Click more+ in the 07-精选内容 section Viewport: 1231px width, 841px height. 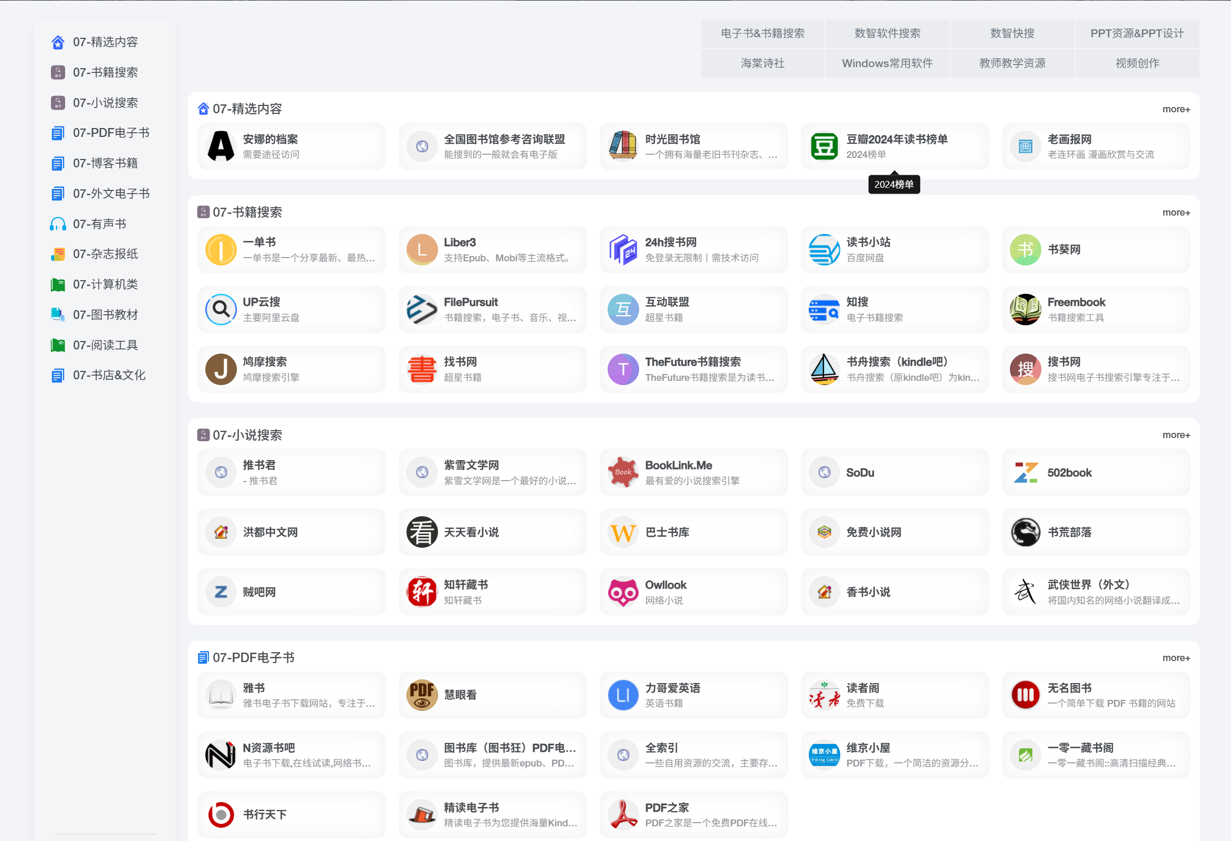1176,109
